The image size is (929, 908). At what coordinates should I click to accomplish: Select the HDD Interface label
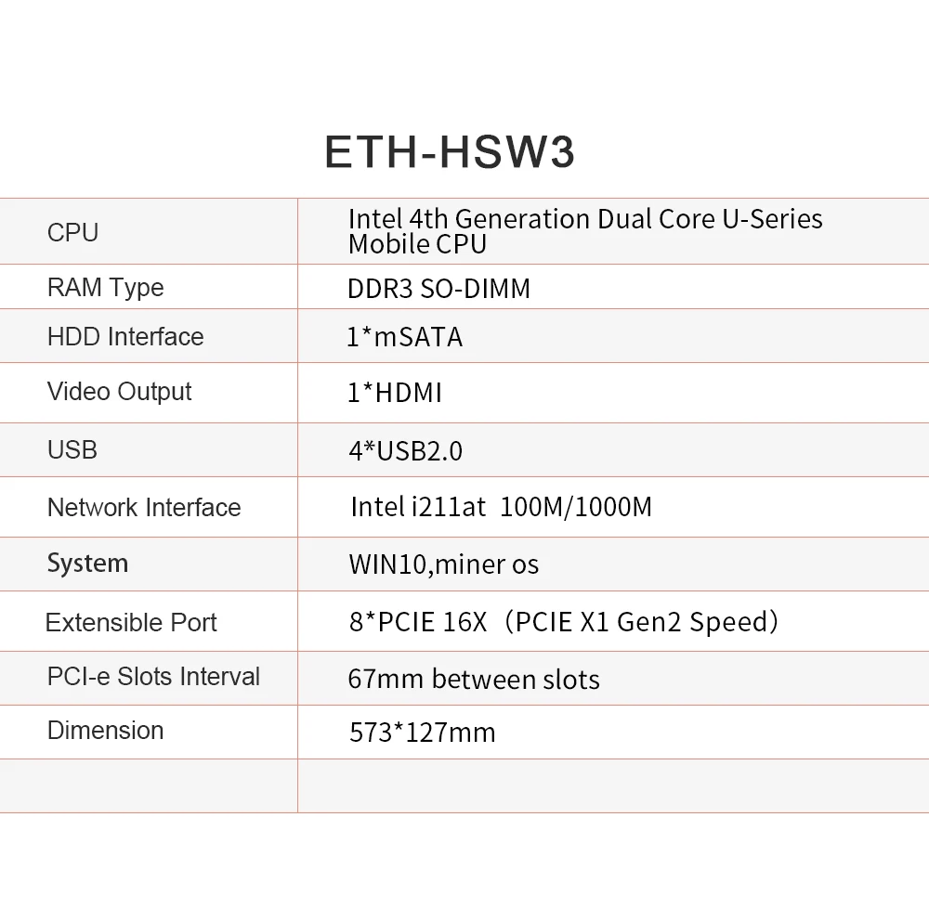coord(125,337)
